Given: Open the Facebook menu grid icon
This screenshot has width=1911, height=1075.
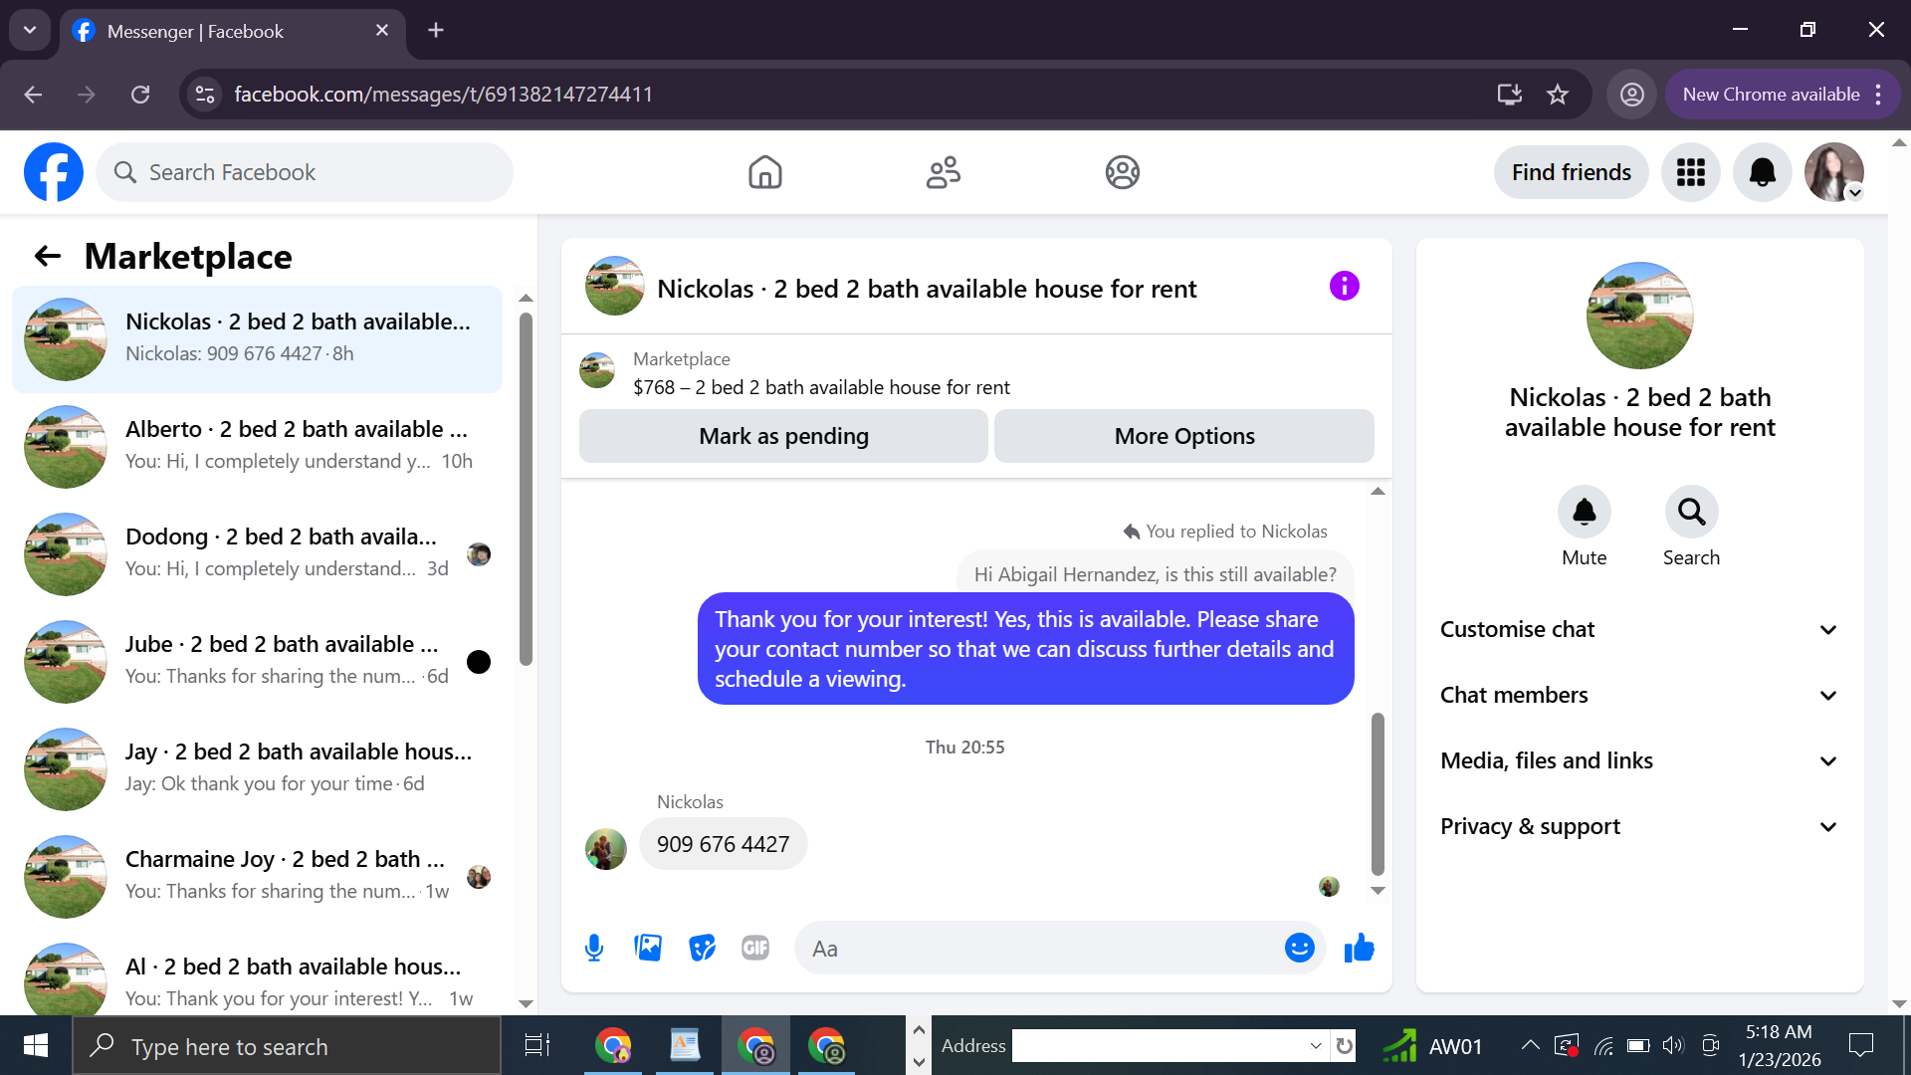Looking at the screenshot, I should [1690, 172].
